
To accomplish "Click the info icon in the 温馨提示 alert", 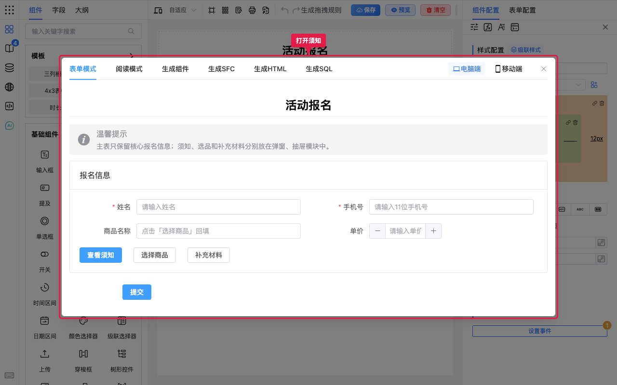I will [84, 140].
